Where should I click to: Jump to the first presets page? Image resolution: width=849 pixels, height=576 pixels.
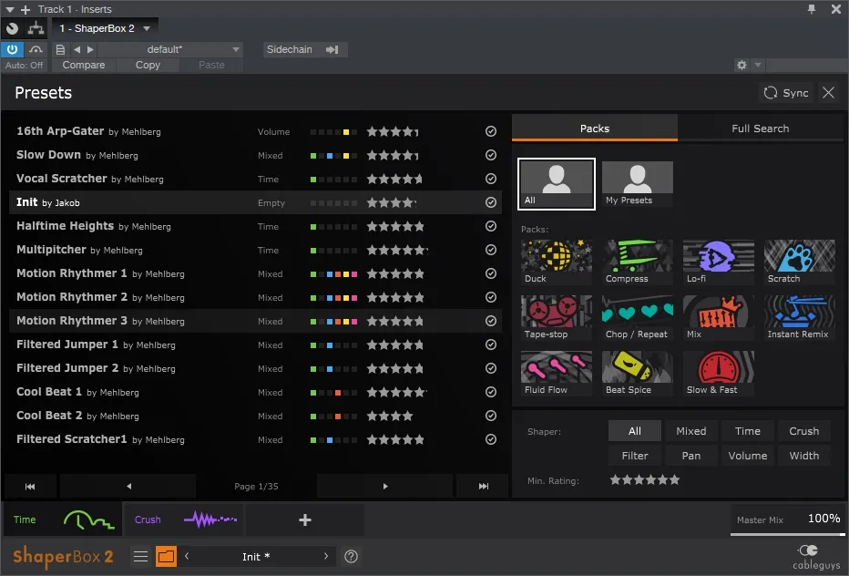pos(30,486)
